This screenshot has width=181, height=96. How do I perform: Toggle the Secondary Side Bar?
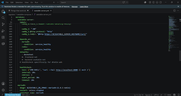click(161, 2)
